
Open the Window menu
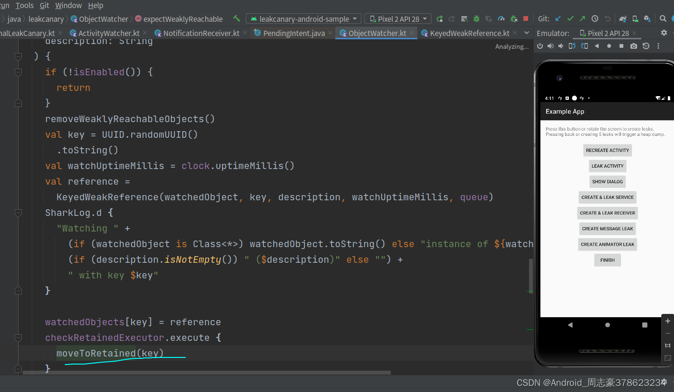coord(69,5)
